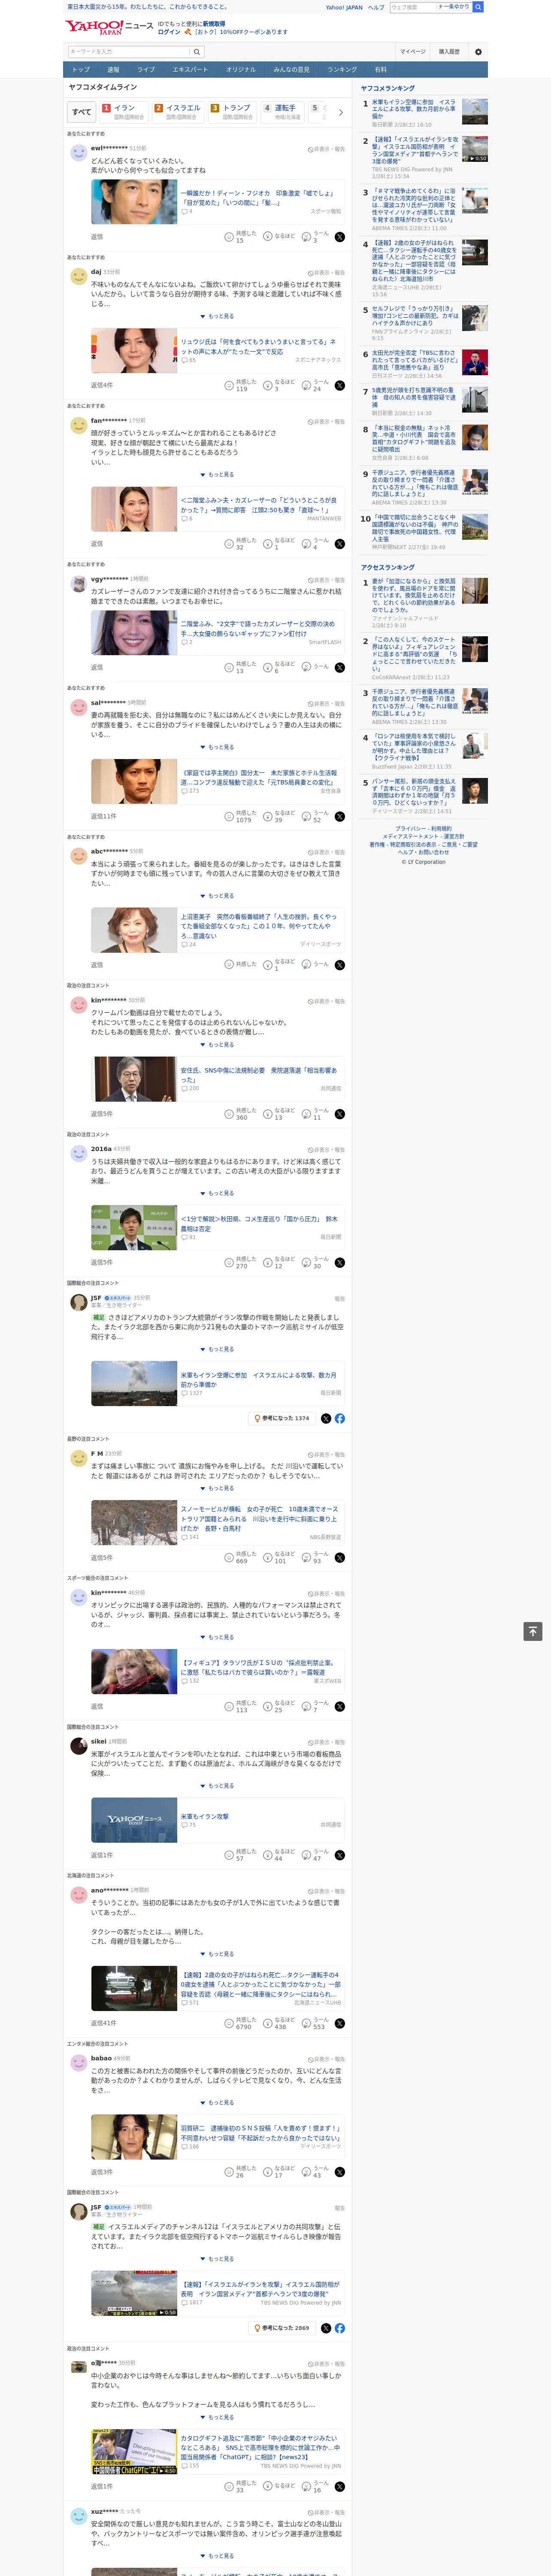Expand もっと見る on kin's 30分前 comment

pos(217,1045)
